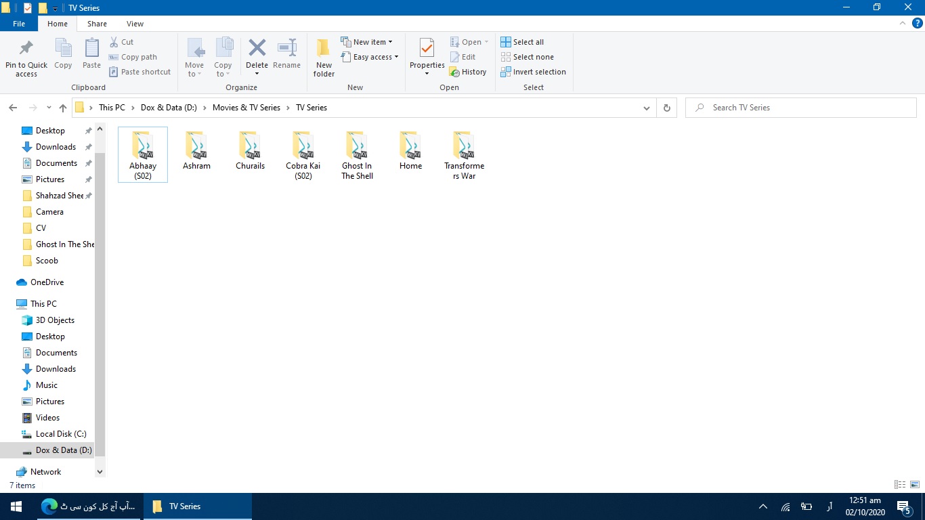Screen dimensions: 925x520
Task: Open notification action center icon
Action: click(904, 506)
